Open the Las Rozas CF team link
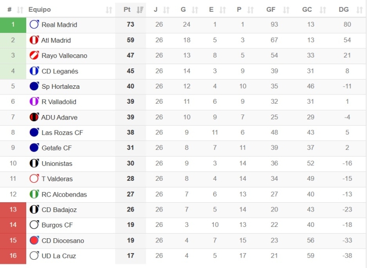Image resolution: width=367 pixels, height=268 pixels. pos(62,132)
